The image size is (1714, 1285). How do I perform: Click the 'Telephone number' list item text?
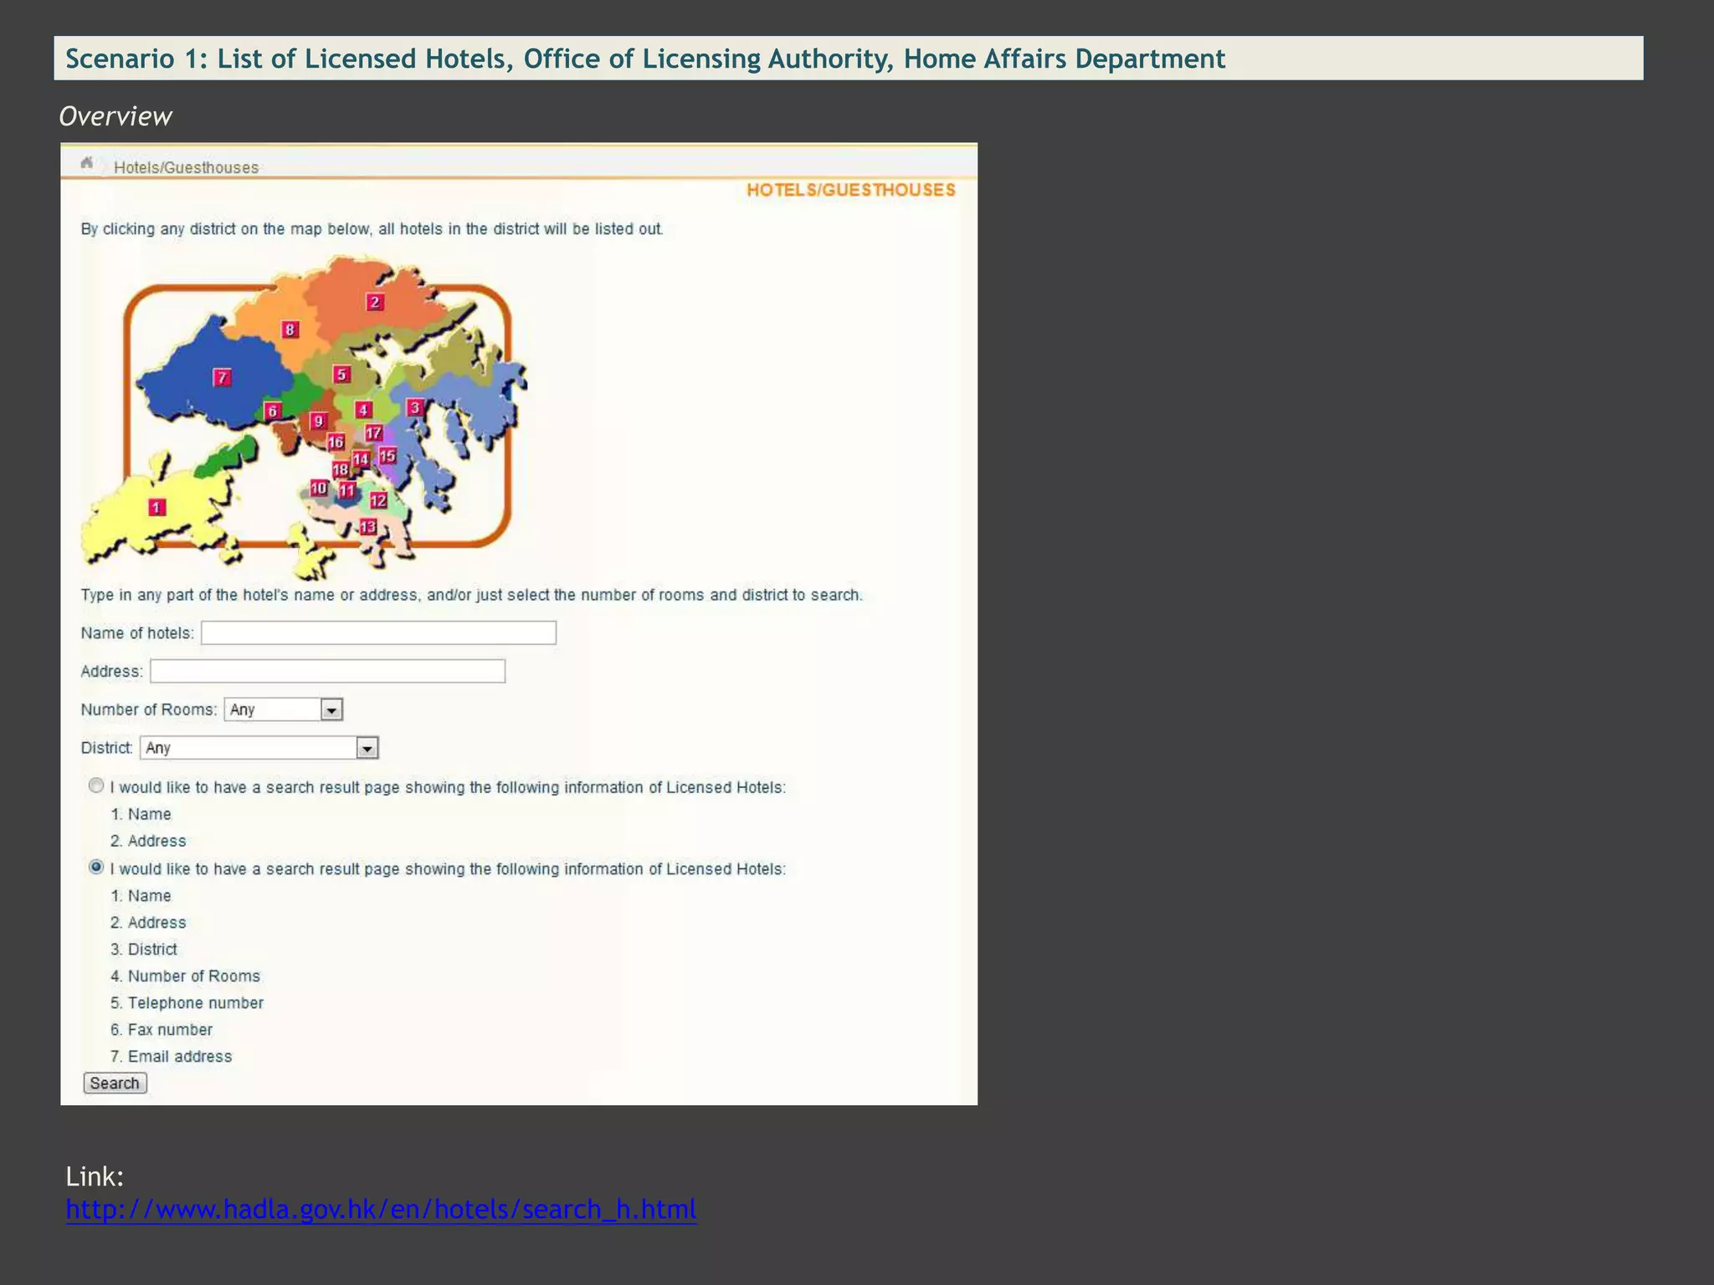195,1003
